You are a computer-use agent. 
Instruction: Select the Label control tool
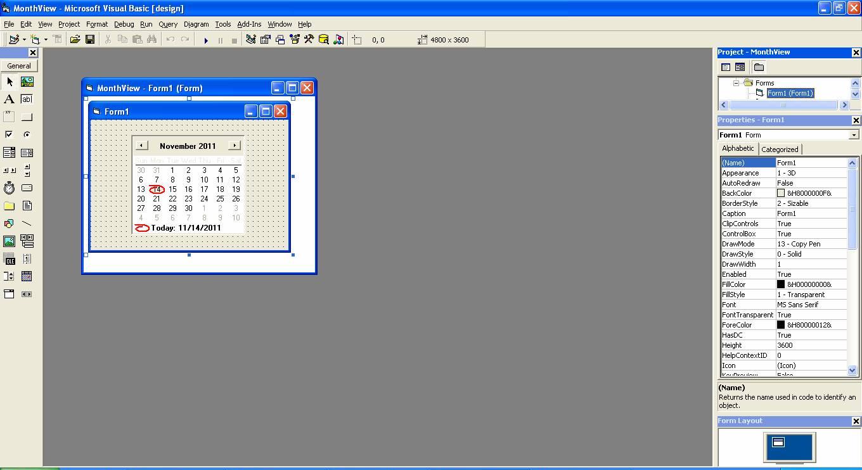pyautogui.click(x=9, y=99)
